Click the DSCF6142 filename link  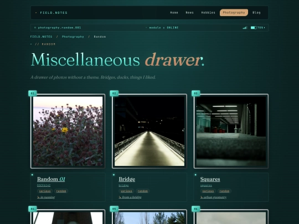tap(44, 185)
